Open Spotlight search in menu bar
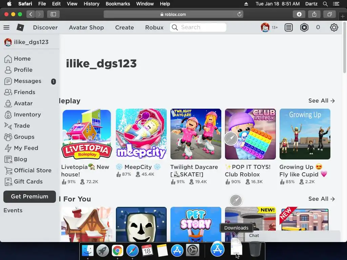This screenshot has height=260, width=347. (325, 4)
